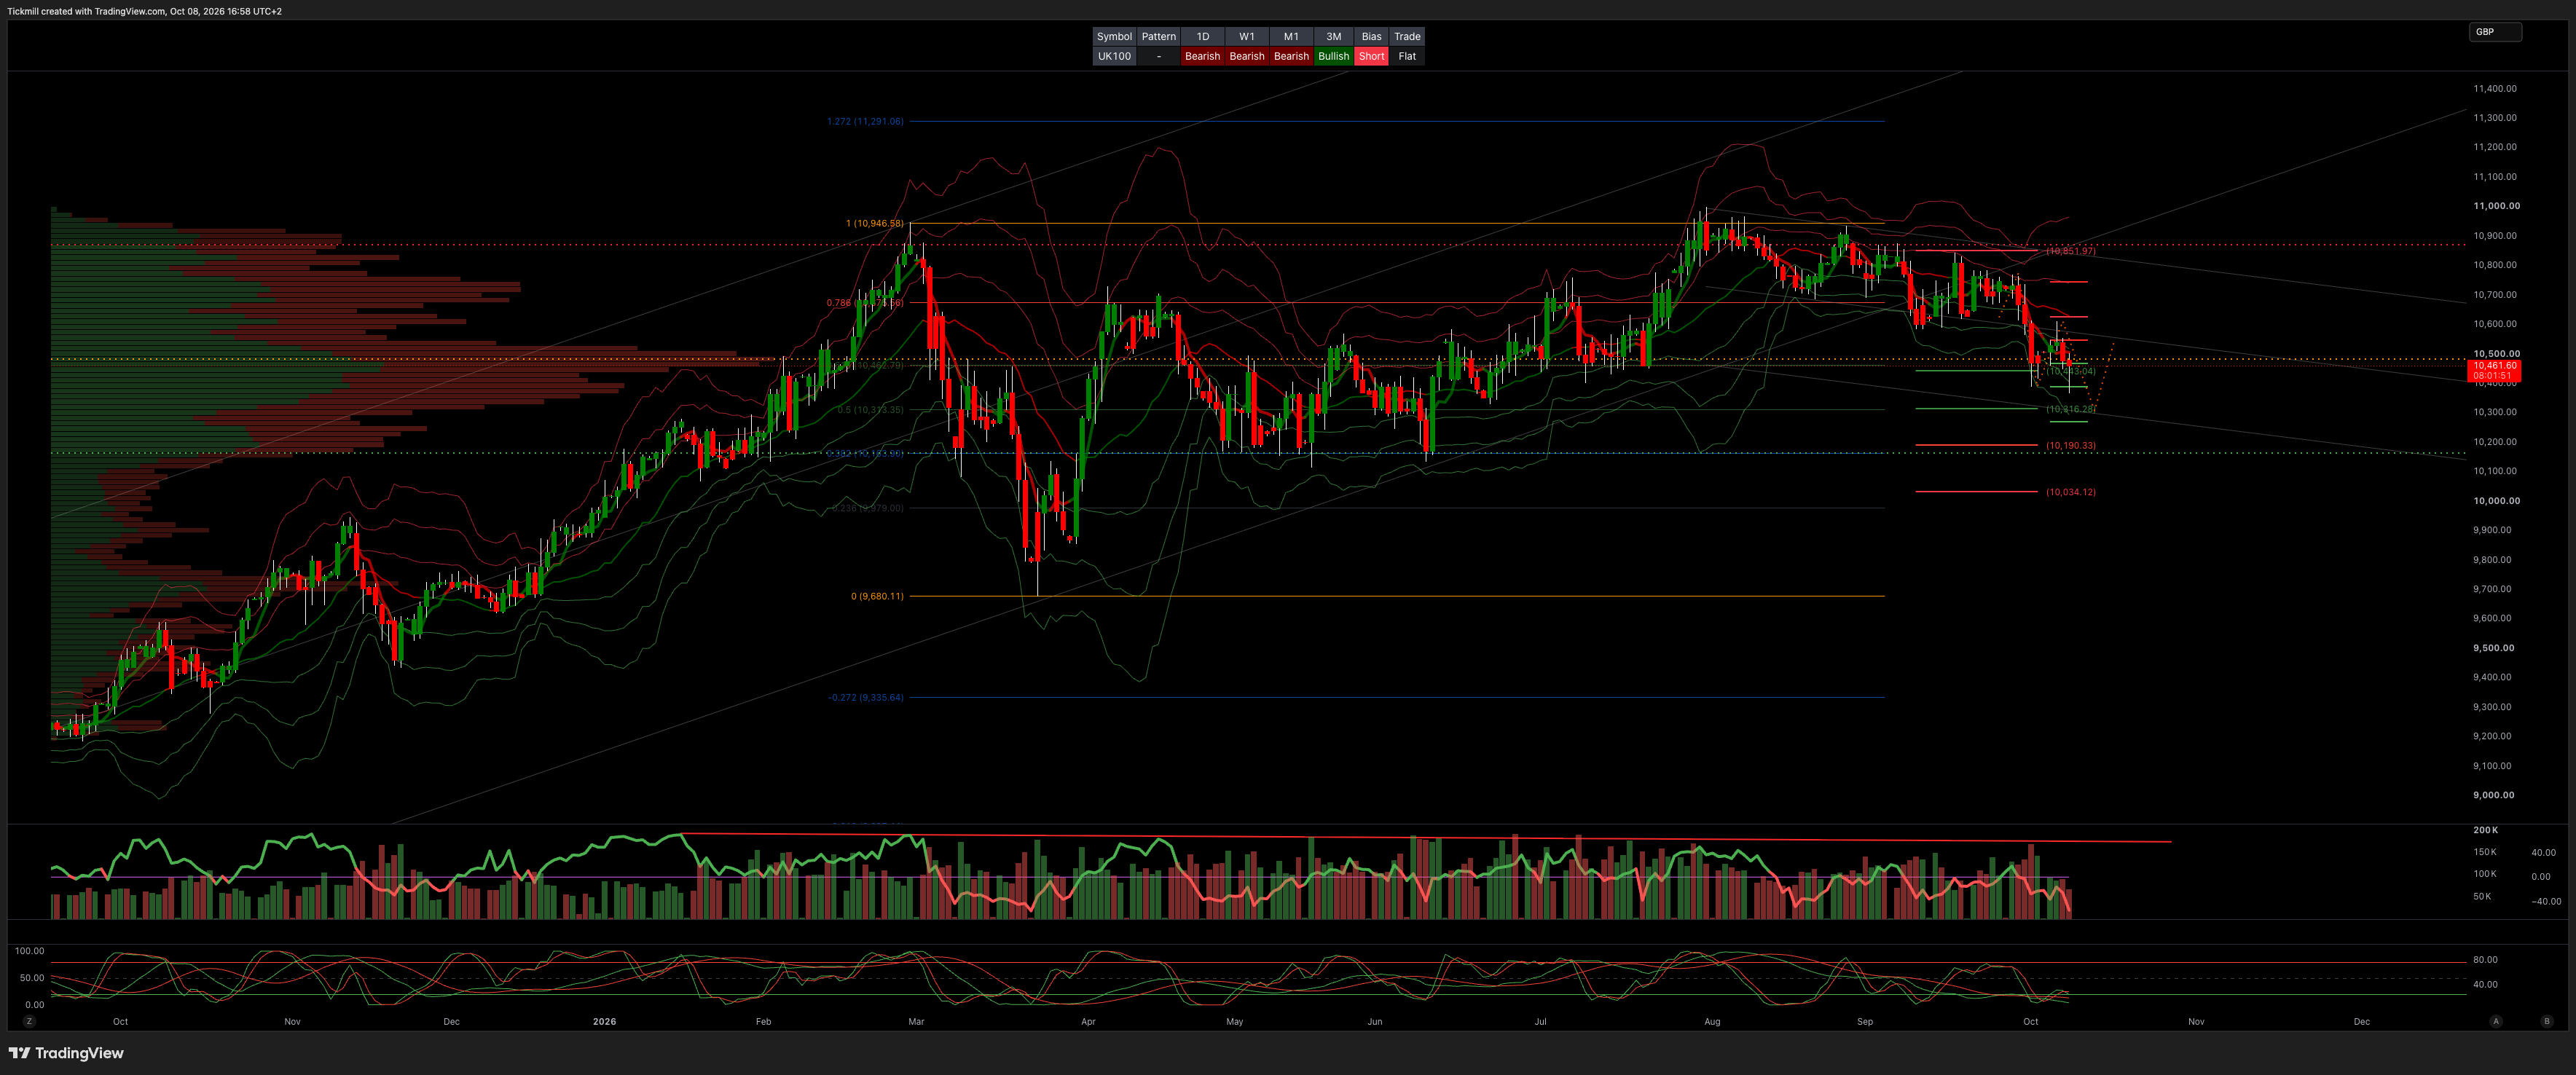The image size is (2576, 1075).
Task: Click the 1D column header
Action: [x=1202, y=36]
